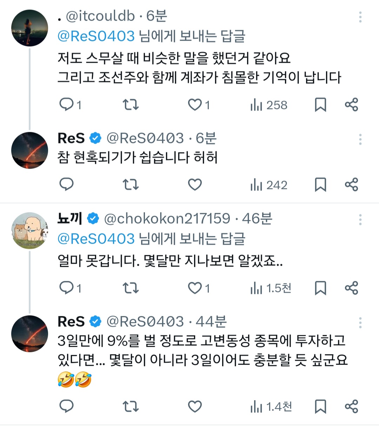Open more options on ReS's 44분 tweet
Viewport: 379px width, 430px height.
[360, 323]
